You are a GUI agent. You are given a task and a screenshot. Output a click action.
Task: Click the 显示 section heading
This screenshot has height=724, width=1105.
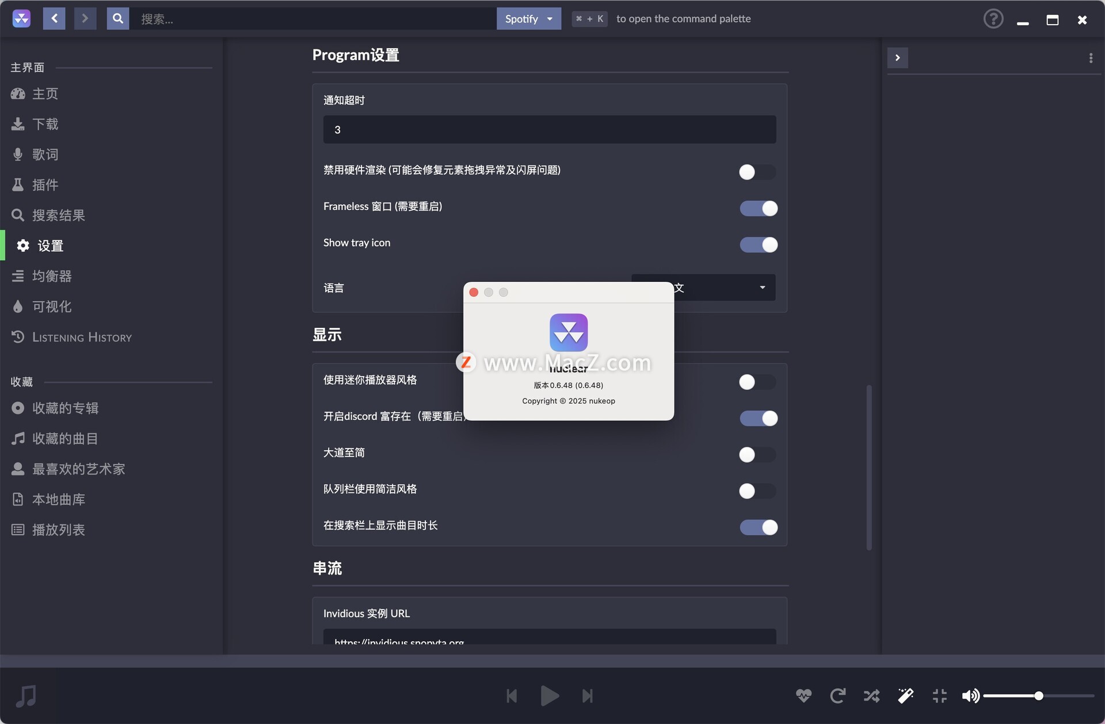click(327, 335)
